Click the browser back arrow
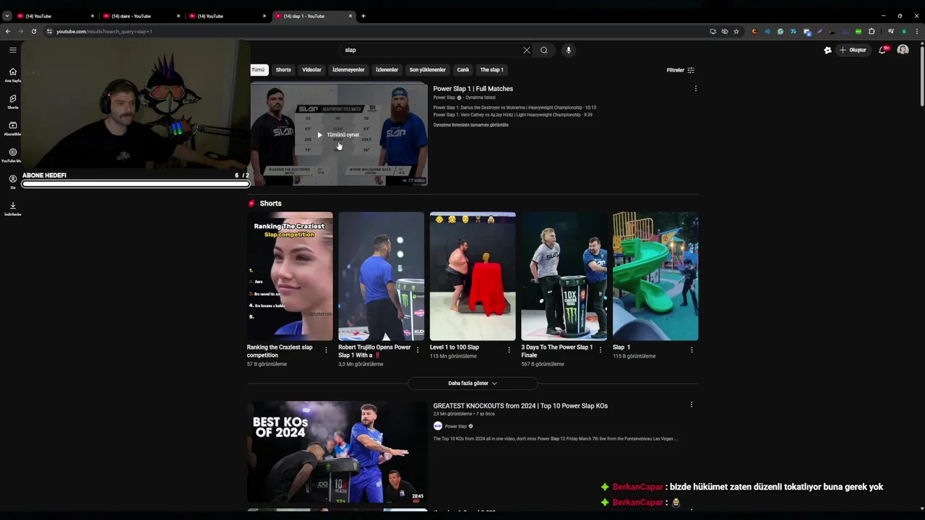This screenshot has width=925, height=520. pyautogui.click(x=8, y=31)
